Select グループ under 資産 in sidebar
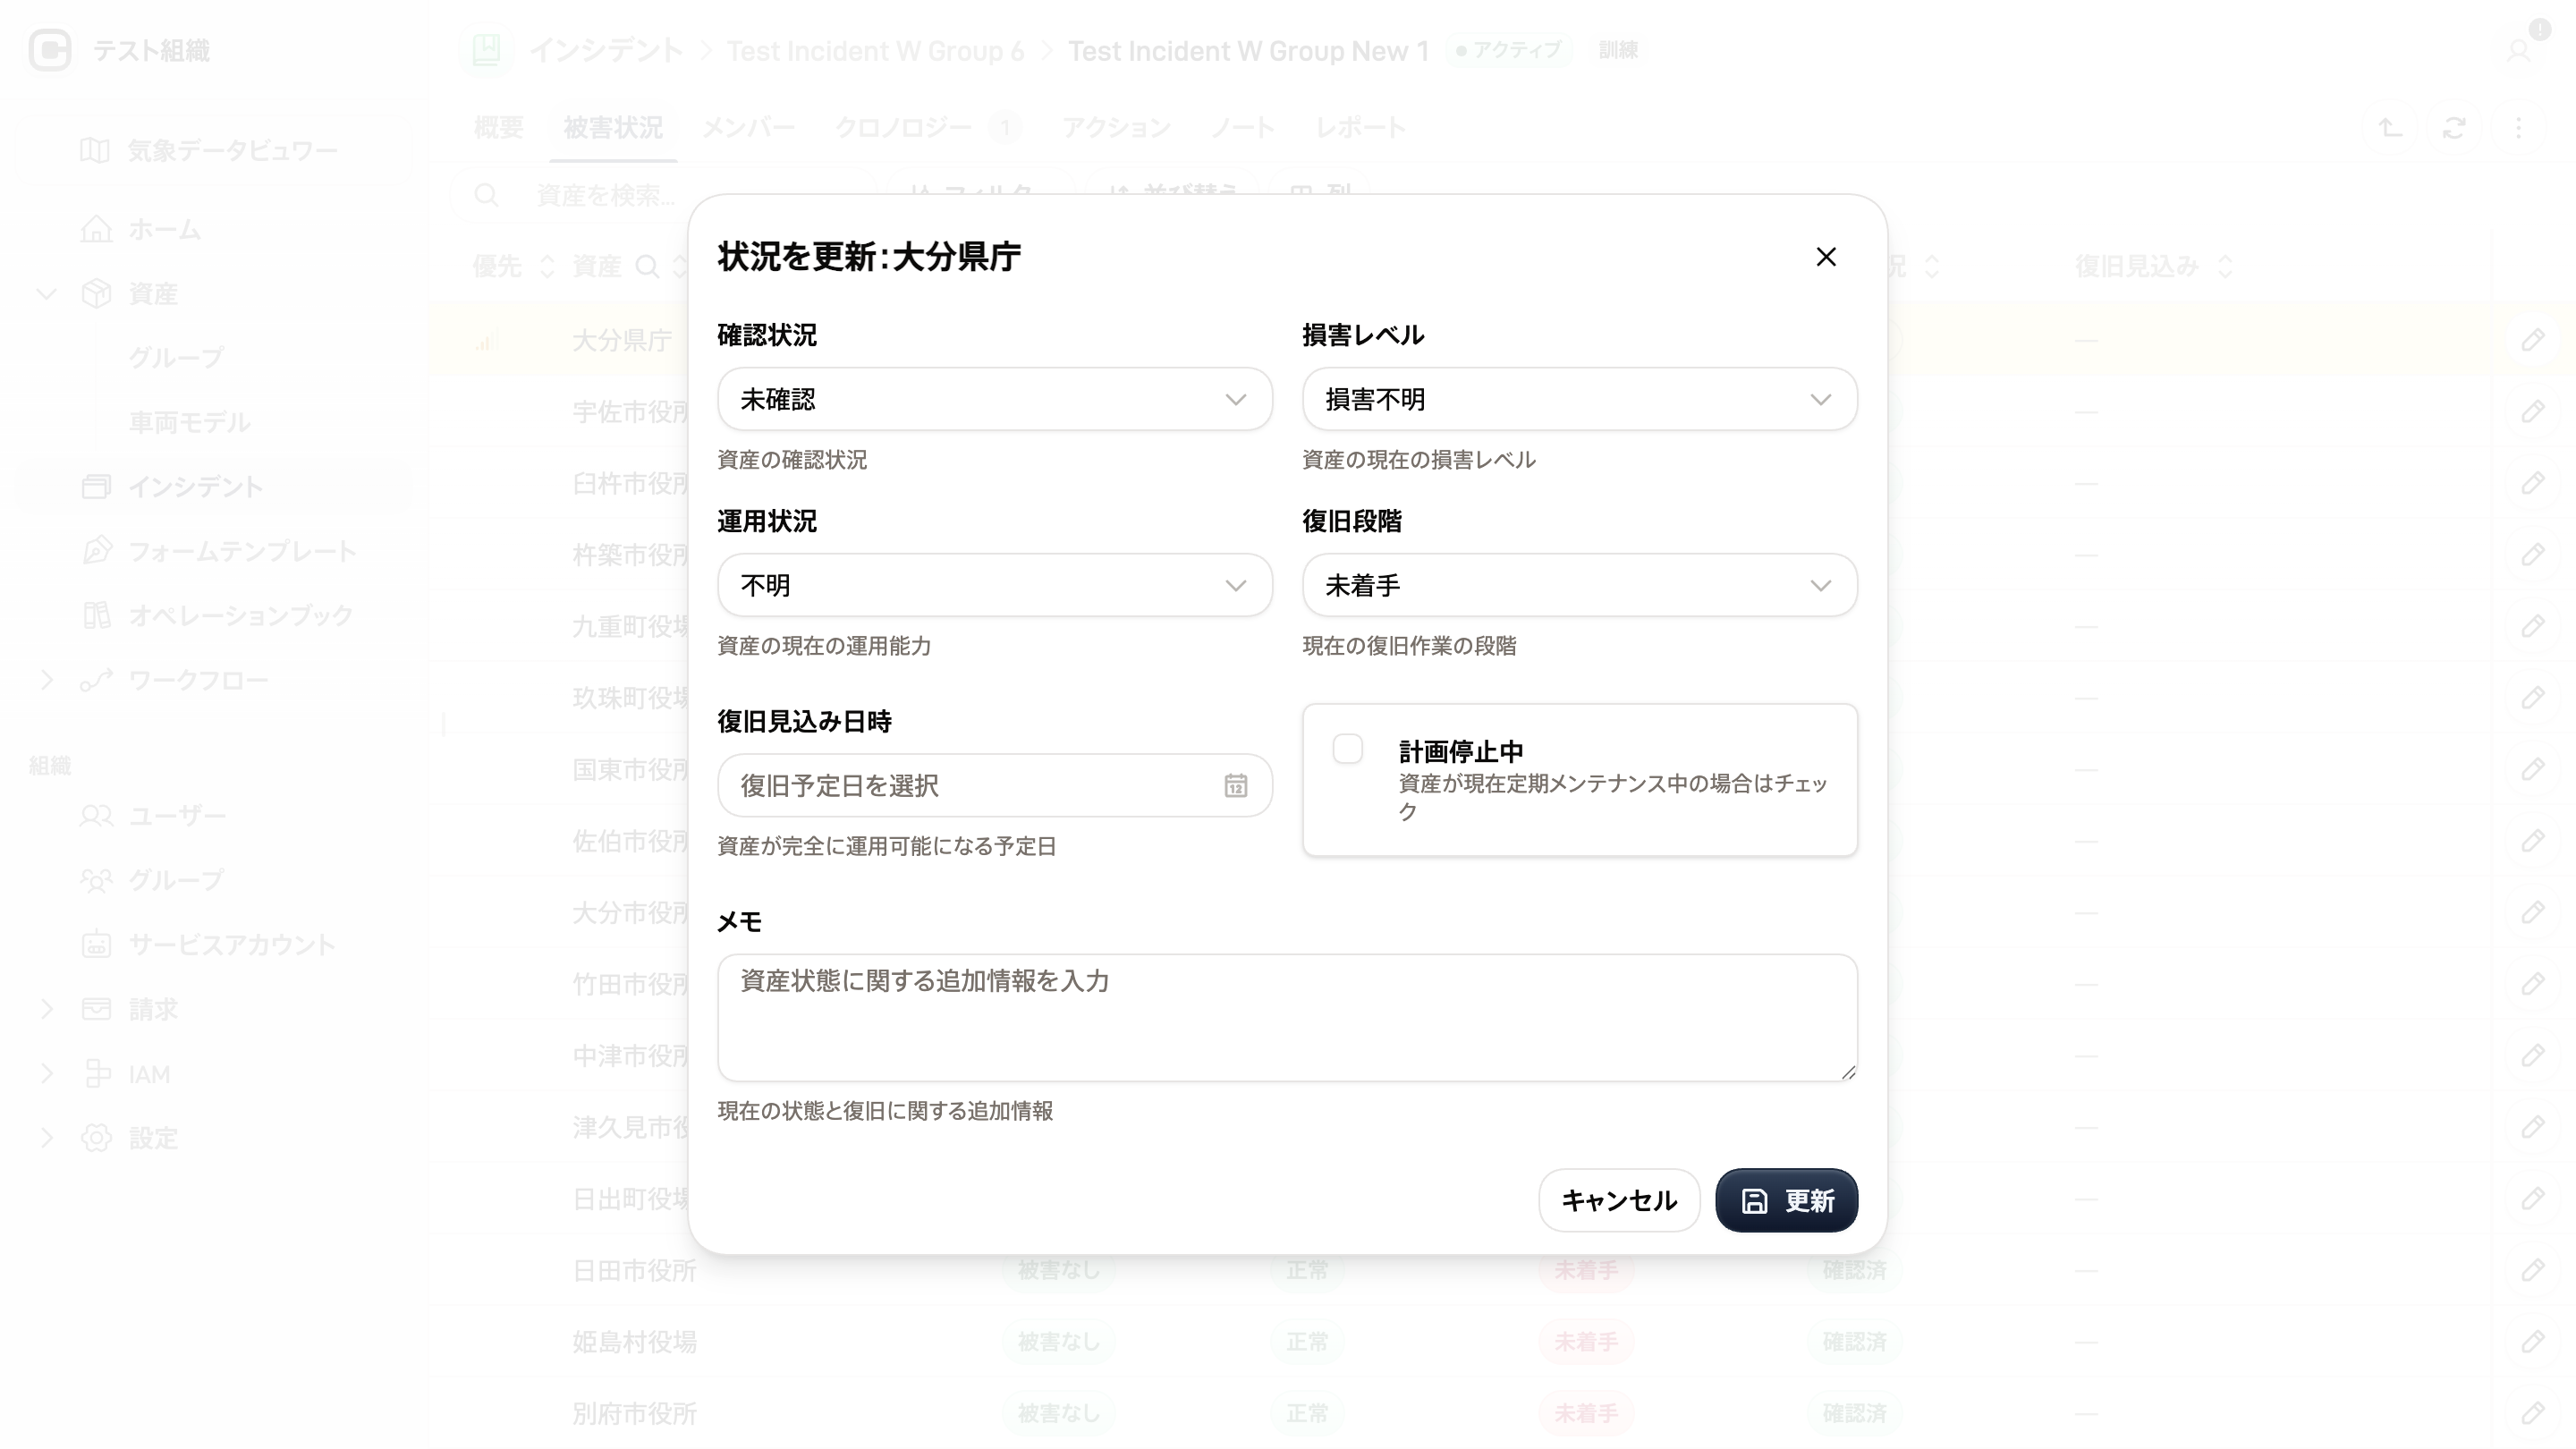2576x1449 pixels. 176,358
